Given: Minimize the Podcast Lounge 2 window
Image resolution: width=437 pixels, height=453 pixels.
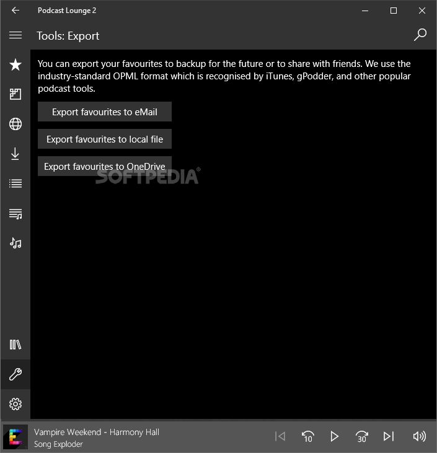Looking at the screenshot, I should click(x=365, y=11).
